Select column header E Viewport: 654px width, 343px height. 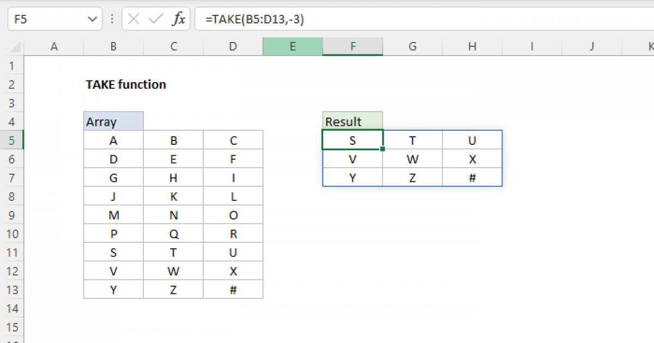pos(292,47)
